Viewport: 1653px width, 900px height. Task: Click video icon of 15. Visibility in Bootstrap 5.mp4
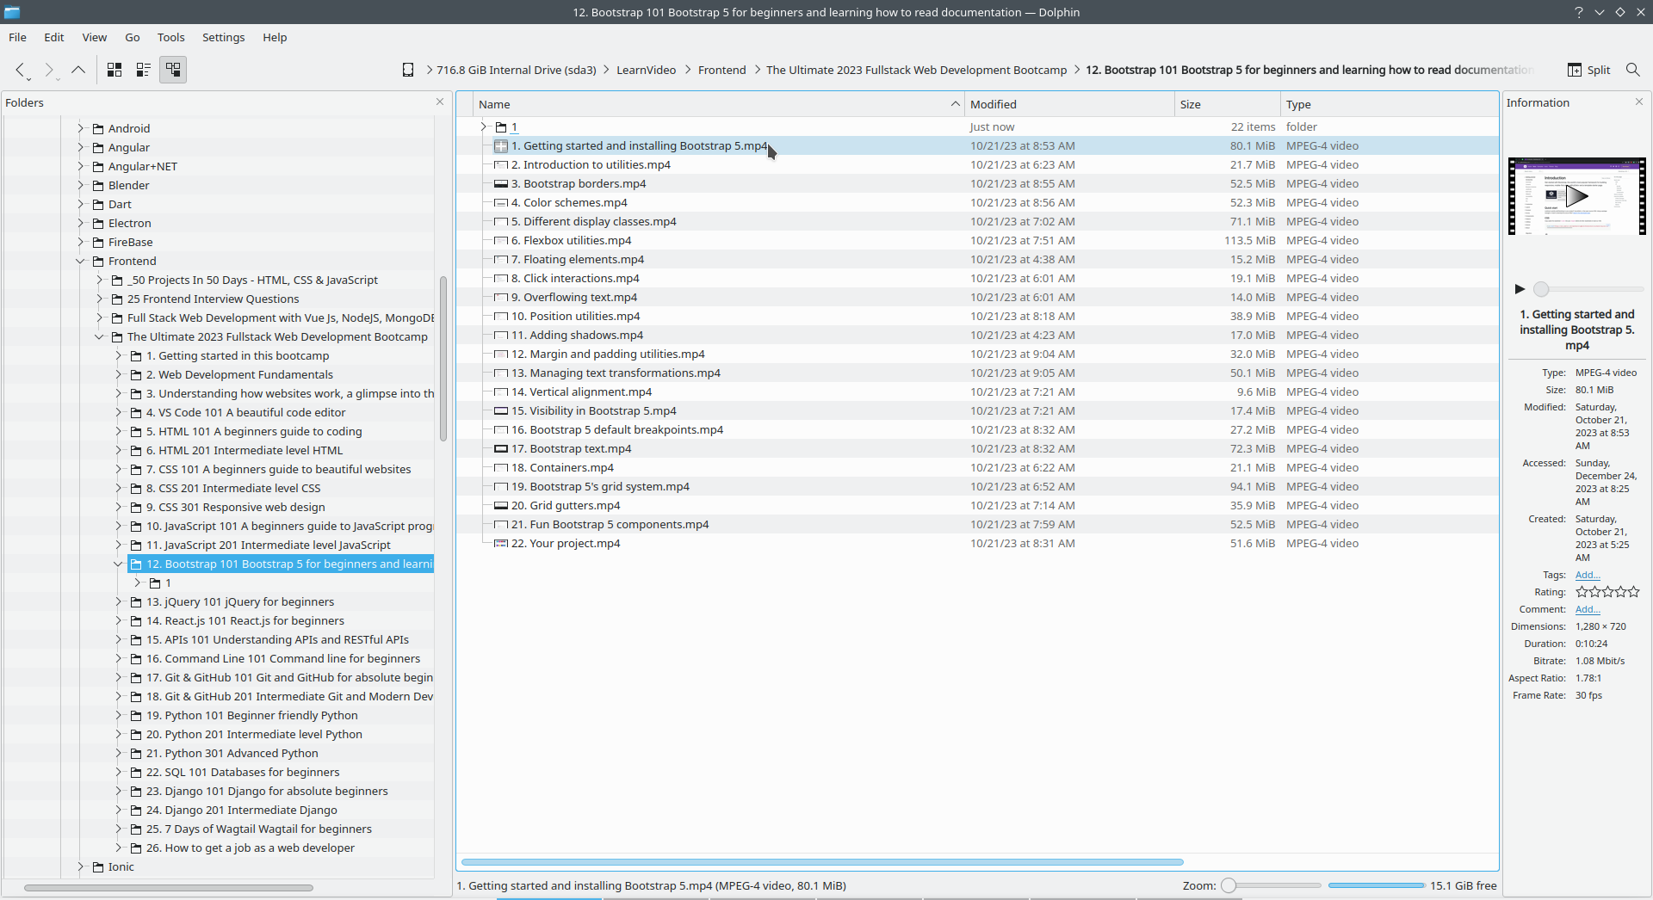(x=501, y=411)
